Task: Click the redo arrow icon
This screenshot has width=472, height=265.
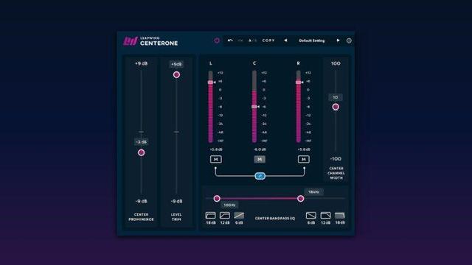Action: (240, 40)
